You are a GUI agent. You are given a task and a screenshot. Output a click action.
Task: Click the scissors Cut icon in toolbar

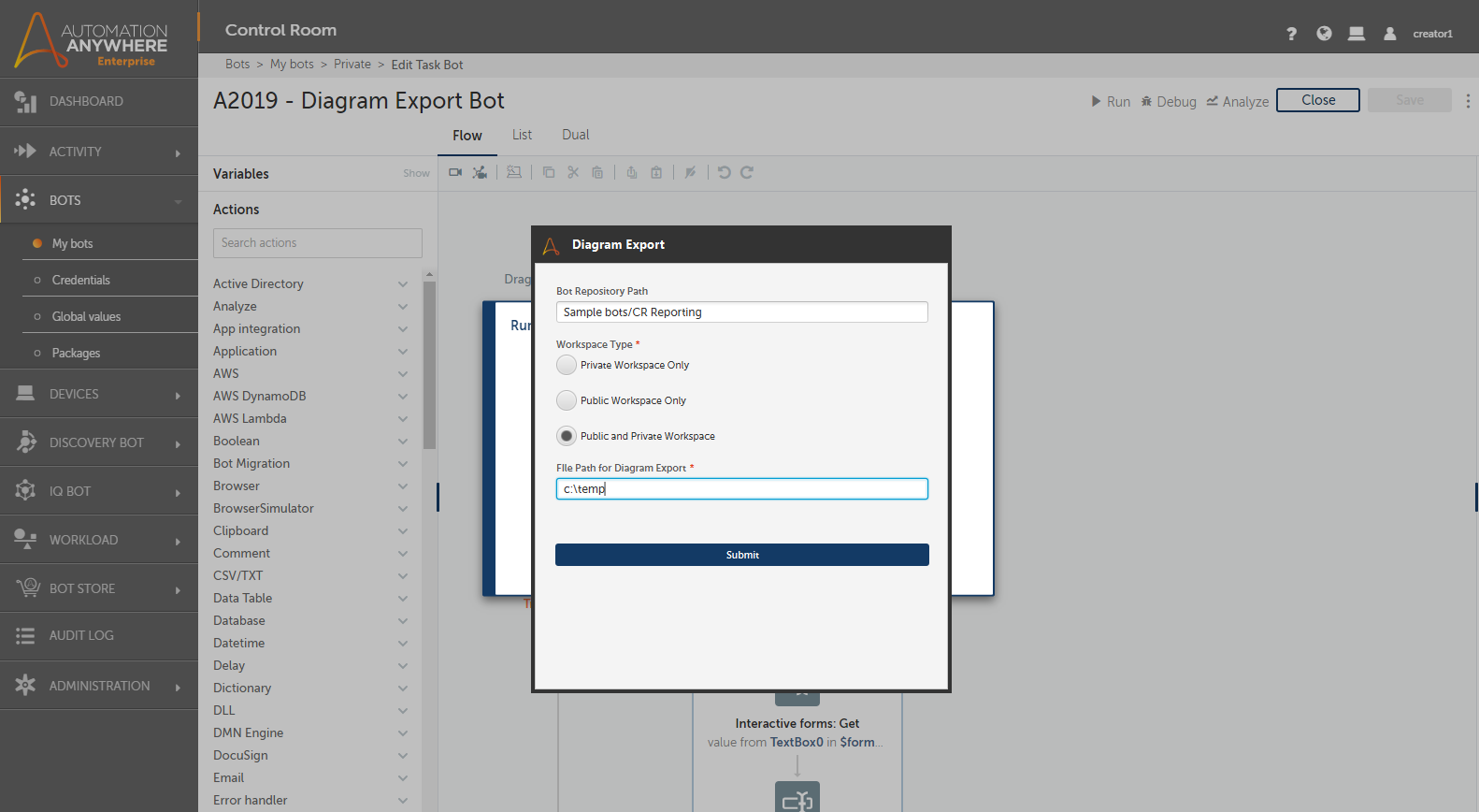tap(573, 172)
